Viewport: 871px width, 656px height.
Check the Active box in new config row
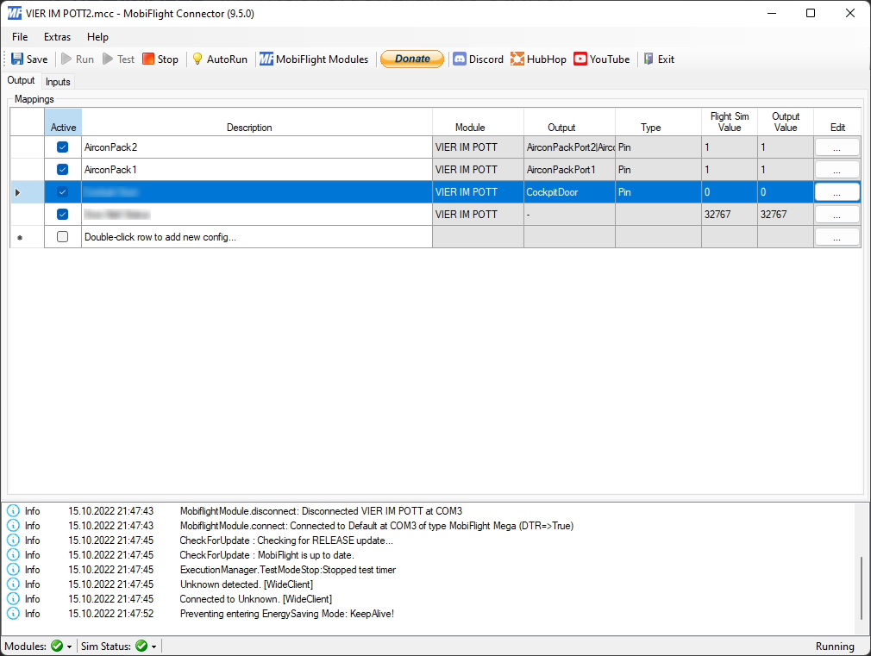[x=62, y=237]
